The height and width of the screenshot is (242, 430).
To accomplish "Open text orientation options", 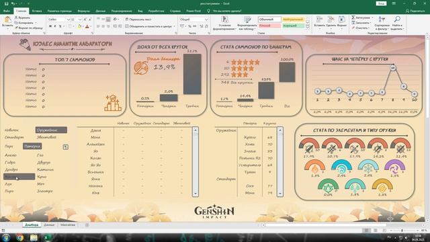I will (x=116, y=19).
